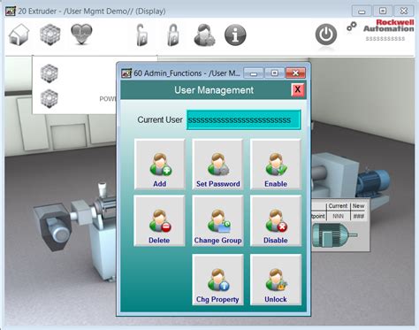The height and width of the screenshot is (330, 419).
Task: Close the 60 Admin_Functions window
Action: click(x=295, y=73)
